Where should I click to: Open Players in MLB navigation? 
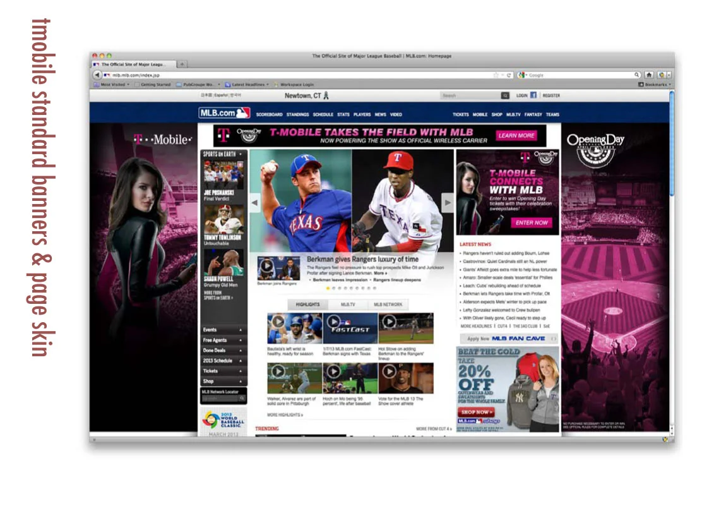[362, 114]
